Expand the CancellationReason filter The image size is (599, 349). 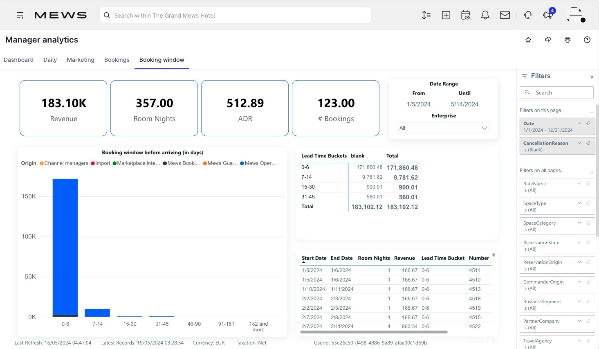click(x=579, y=143)
